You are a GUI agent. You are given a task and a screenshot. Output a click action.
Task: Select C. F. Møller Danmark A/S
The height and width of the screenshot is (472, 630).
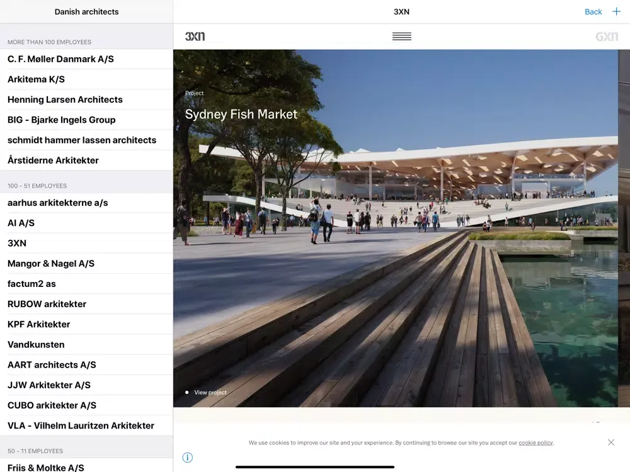click(86, 59)
